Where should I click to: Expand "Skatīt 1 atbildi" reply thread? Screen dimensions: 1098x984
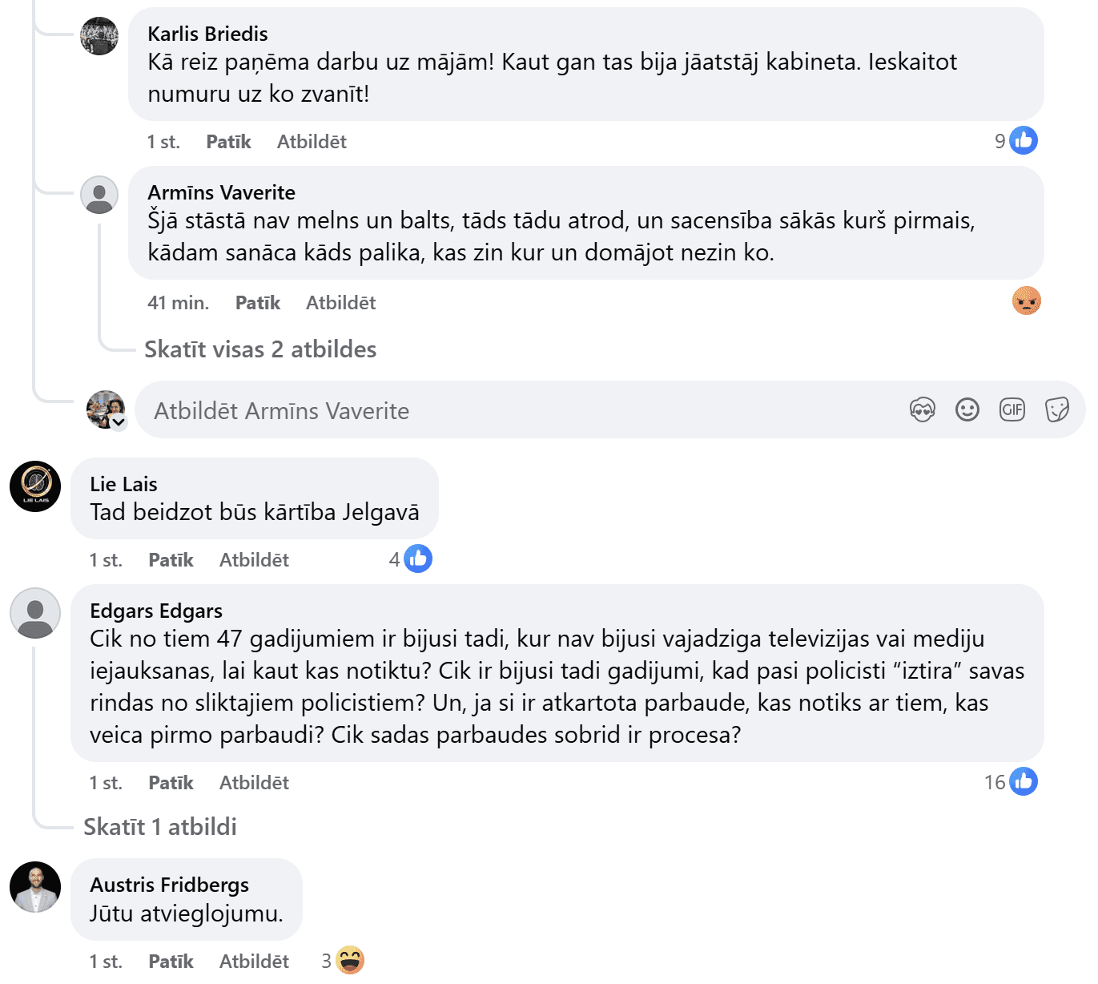click(x=160, y=827)
